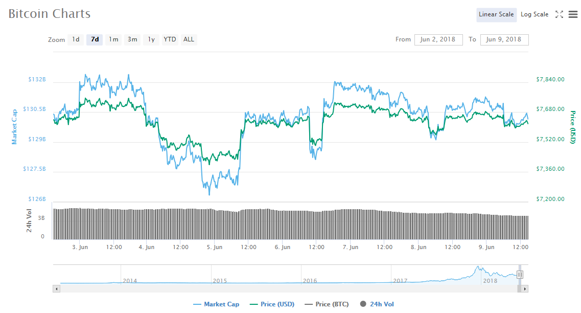Click the $126B axis label
The height and width of the screenshot is (313, 581).
(37, 199)
